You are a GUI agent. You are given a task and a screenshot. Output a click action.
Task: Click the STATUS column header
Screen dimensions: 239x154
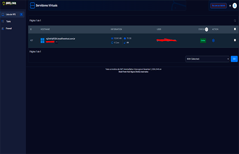coord(201,30)
